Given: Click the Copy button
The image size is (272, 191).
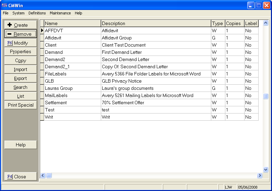Looking at the screenshot, I should 21,61.
